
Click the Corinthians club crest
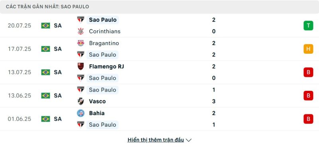81,31
